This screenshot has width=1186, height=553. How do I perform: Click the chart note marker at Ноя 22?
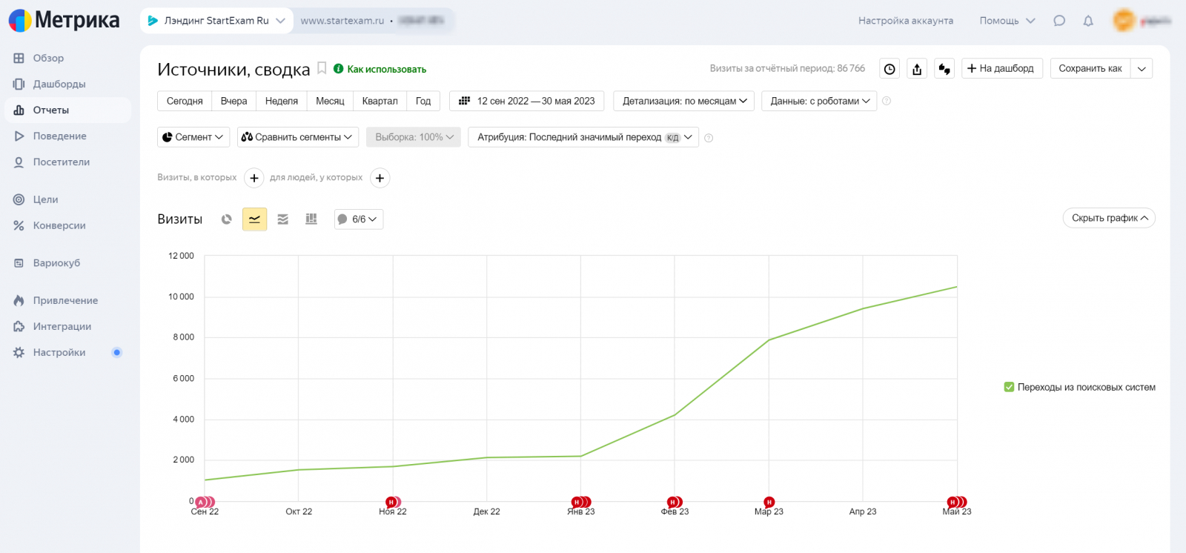click(x=392, y=502)
